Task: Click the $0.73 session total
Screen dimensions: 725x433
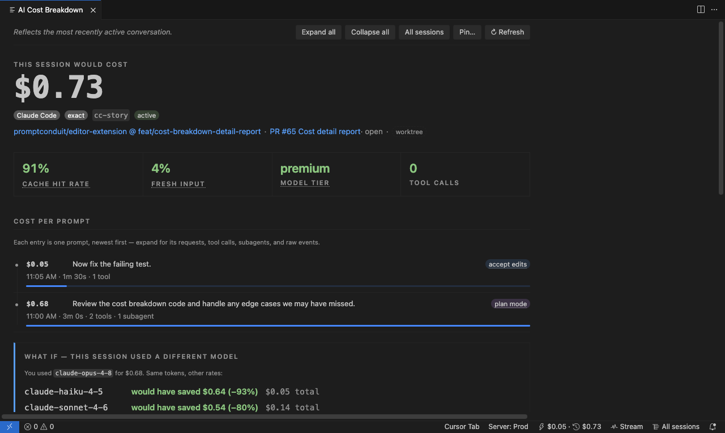Action: coord(59,88)
